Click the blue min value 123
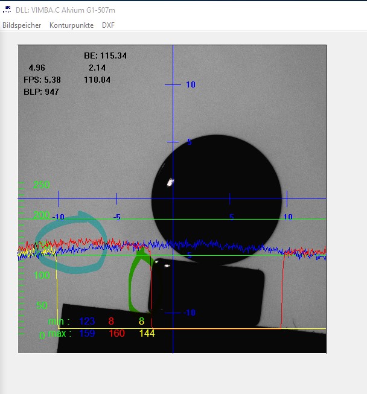Viewport: 367px width, 394px height. [87, 322]
